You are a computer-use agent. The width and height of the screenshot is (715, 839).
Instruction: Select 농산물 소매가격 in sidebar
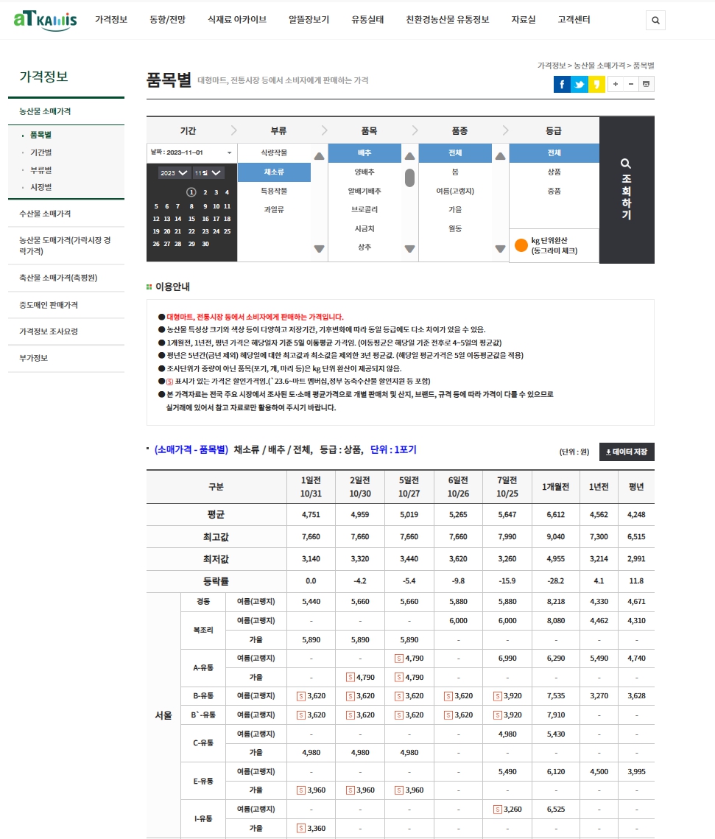tap(45, 111)
